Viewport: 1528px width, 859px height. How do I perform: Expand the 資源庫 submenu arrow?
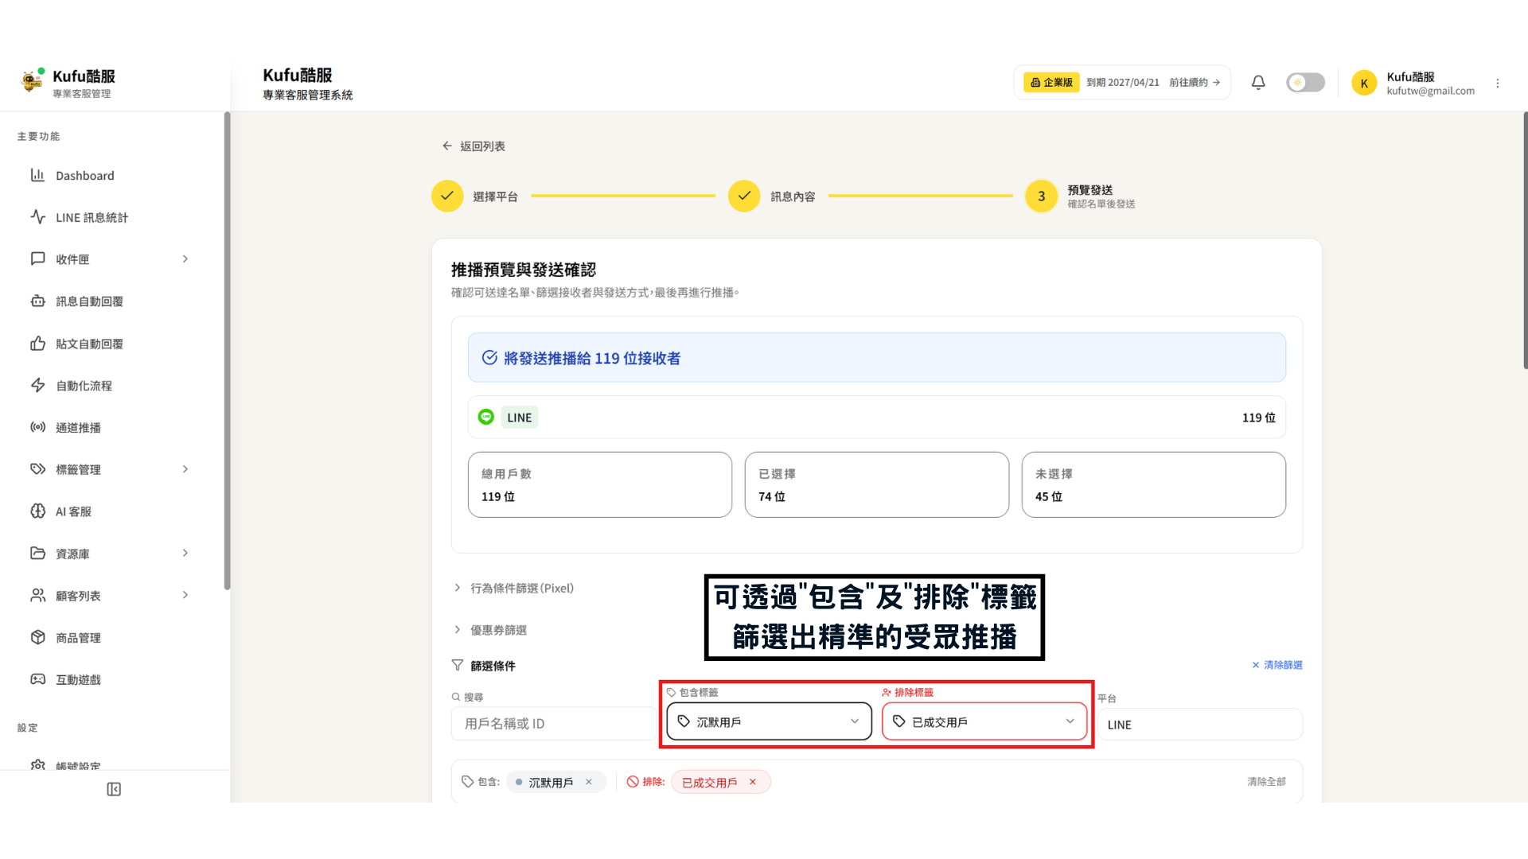tap(185, 553)
